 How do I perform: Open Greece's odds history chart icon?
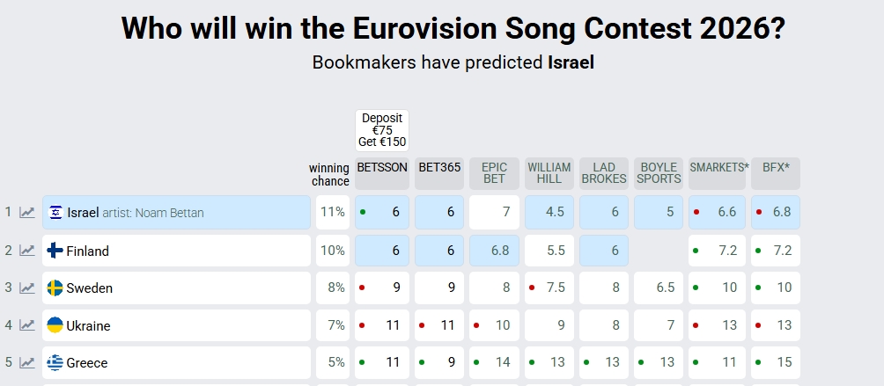[x=27, y=362]
